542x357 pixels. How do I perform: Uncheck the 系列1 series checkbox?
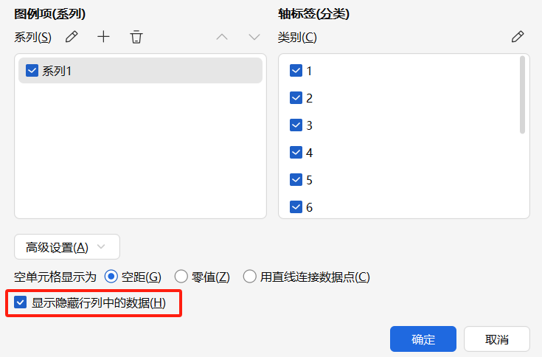32,71
